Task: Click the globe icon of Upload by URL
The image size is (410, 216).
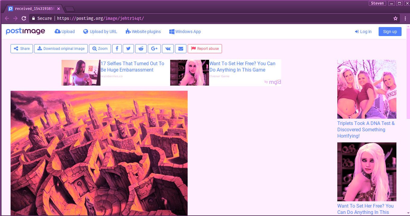Action: [86, 32]
